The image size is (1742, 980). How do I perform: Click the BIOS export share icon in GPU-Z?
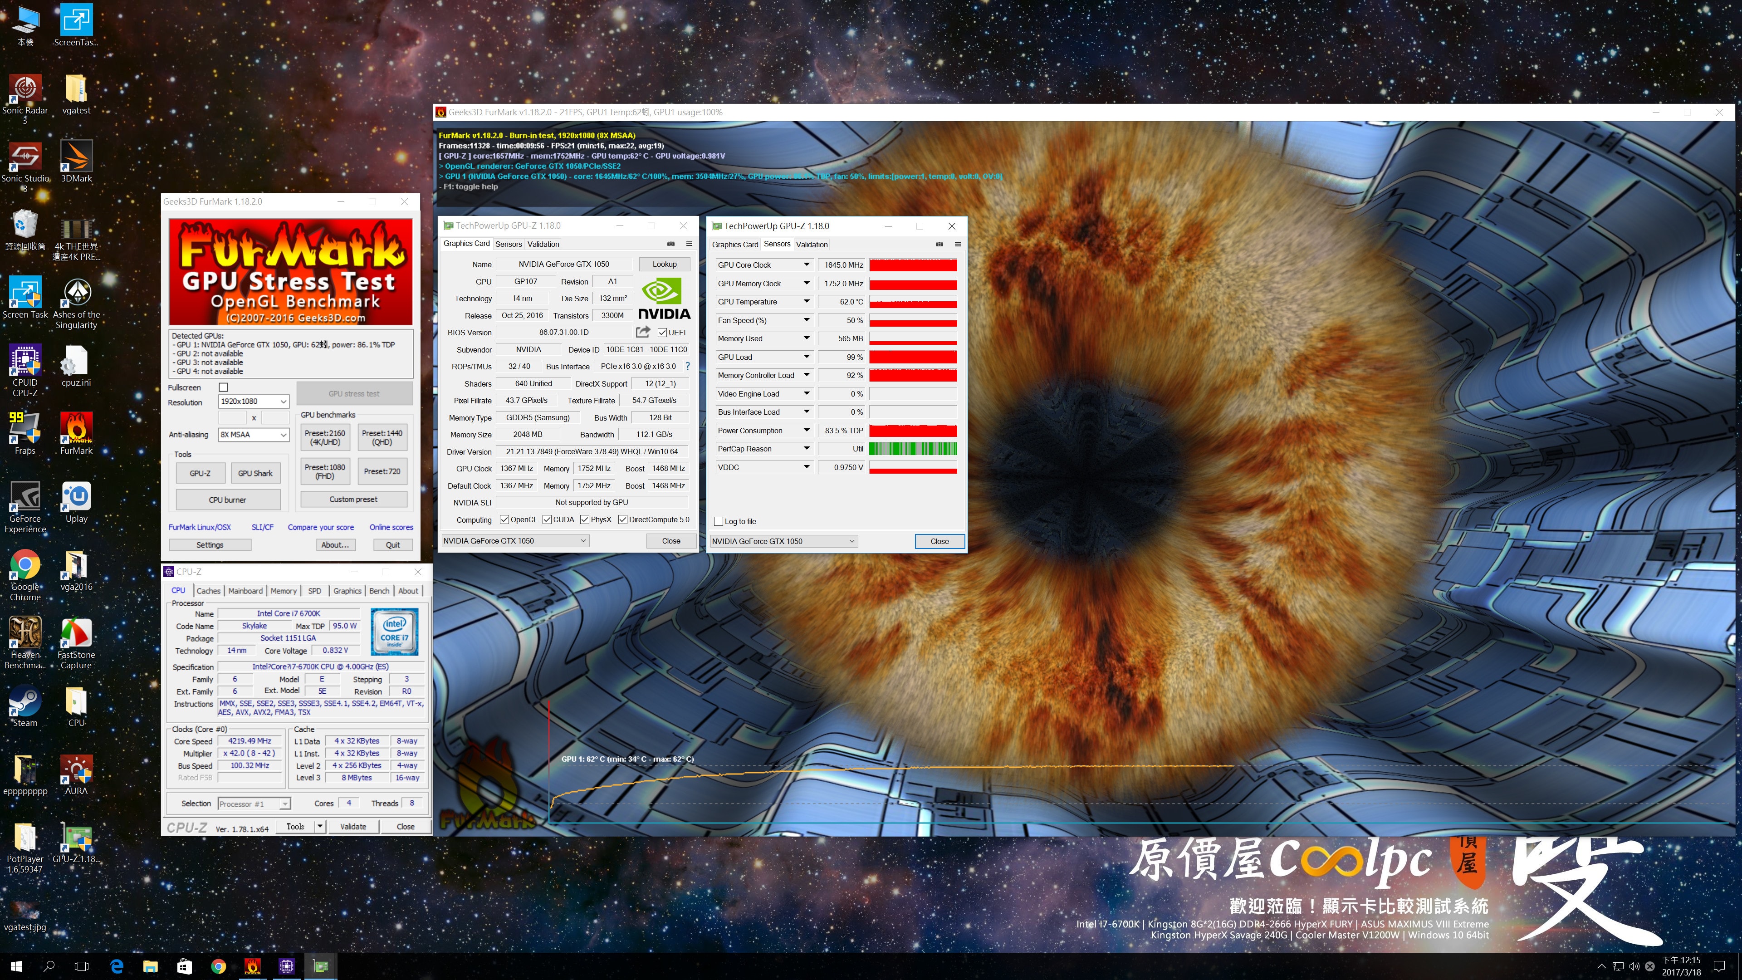(x=642, y=332)
